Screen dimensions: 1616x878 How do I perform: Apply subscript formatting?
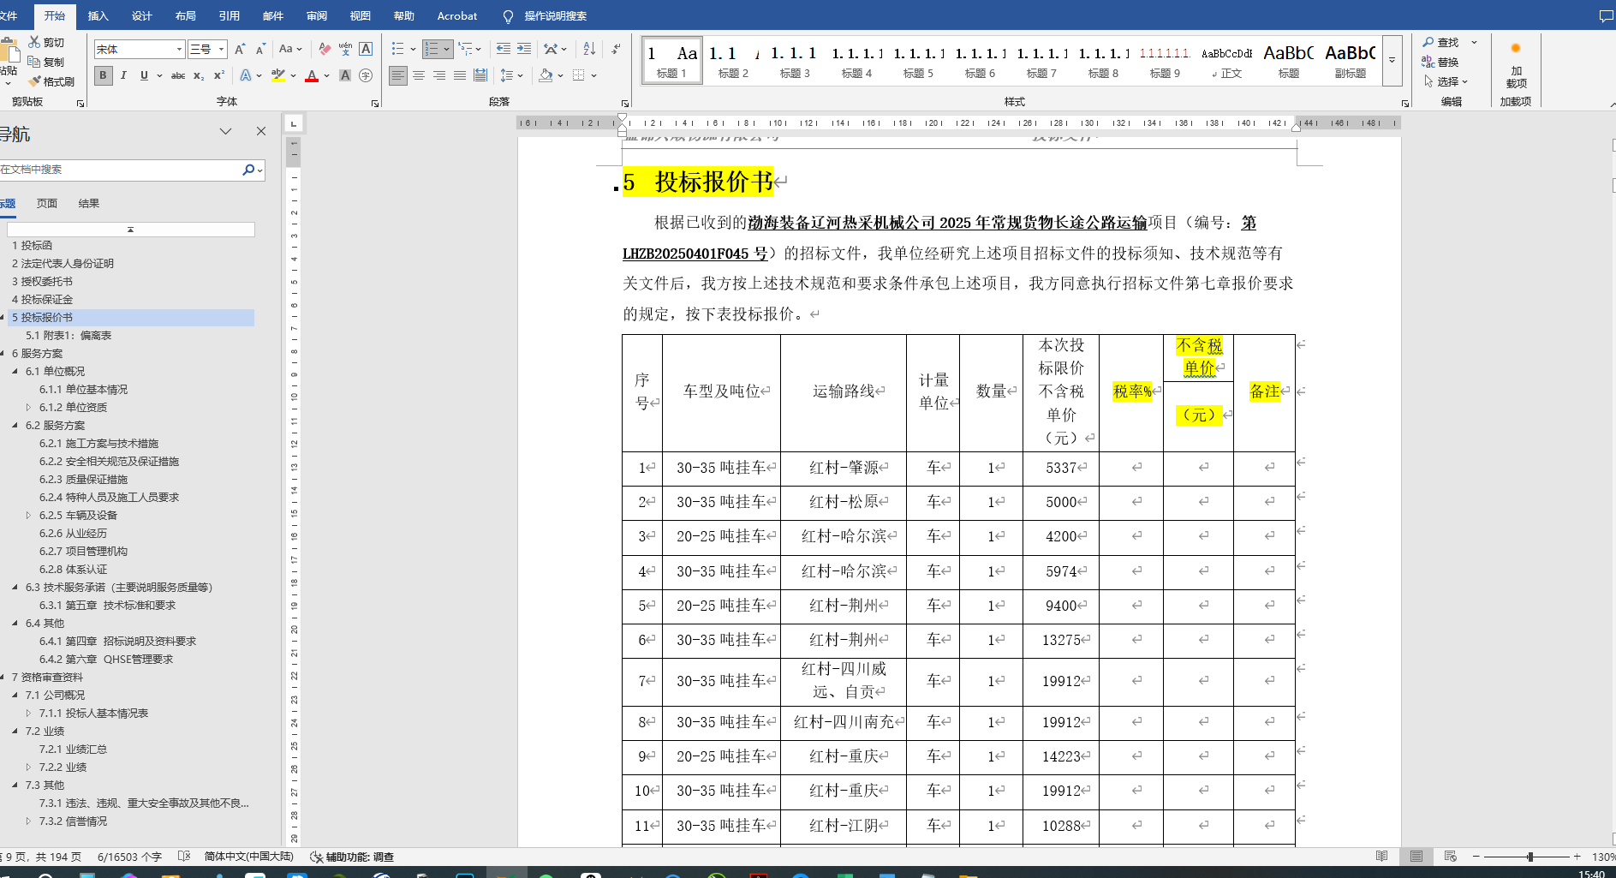coord(199,75)
